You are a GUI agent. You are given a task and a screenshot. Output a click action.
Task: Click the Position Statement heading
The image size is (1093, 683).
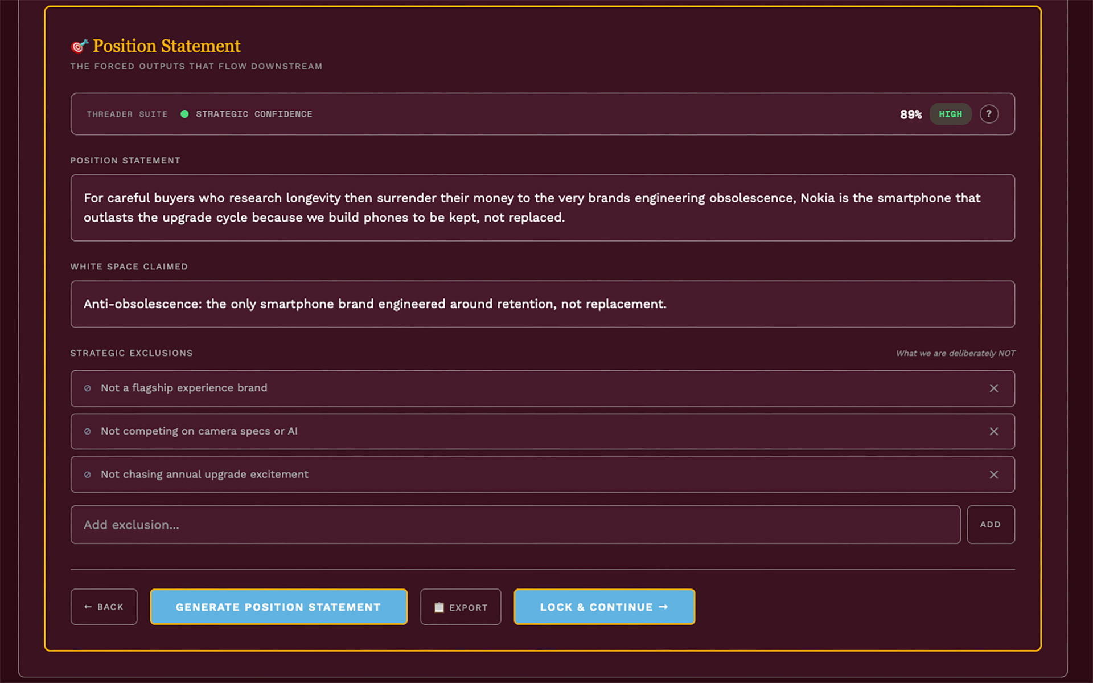click(x=167, y=46)
